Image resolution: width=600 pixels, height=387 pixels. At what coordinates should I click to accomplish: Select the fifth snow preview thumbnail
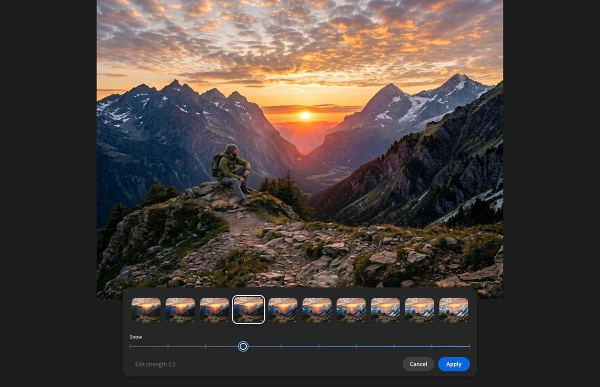click(x=283, y=310)
